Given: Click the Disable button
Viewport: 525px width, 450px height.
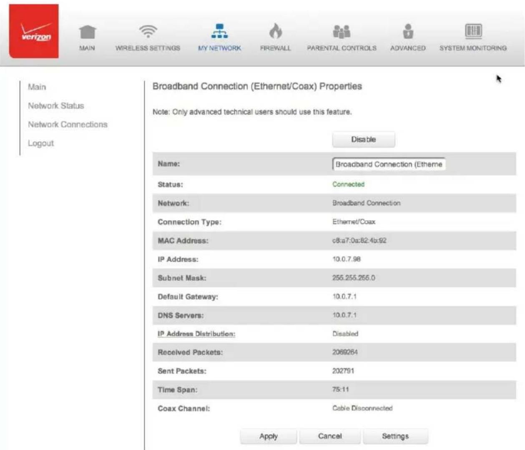Looking at the screenshot, I should tap(364, 140).
